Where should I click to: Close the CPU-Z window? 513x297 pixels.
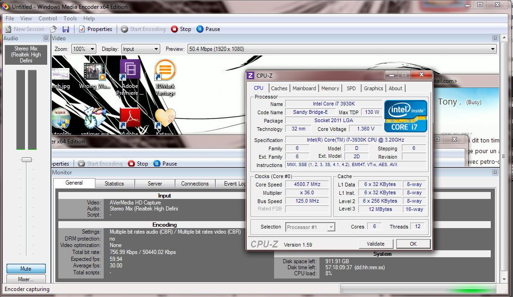click(421, 75)
